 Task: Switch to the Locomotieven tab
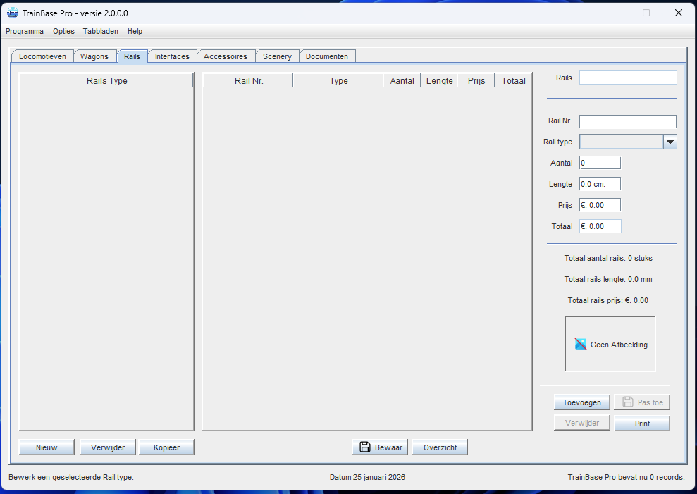pos(43,56)
